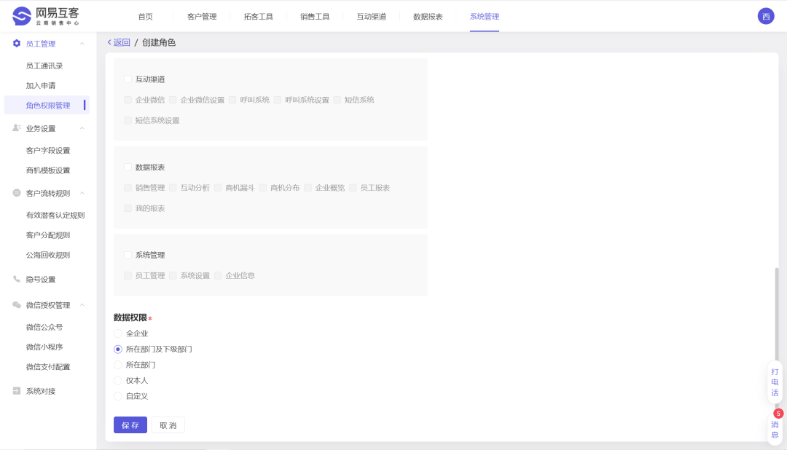The image size is (787, 450).
Task: Open the 西 user avatar menu
Action: [x=765, y=15]
